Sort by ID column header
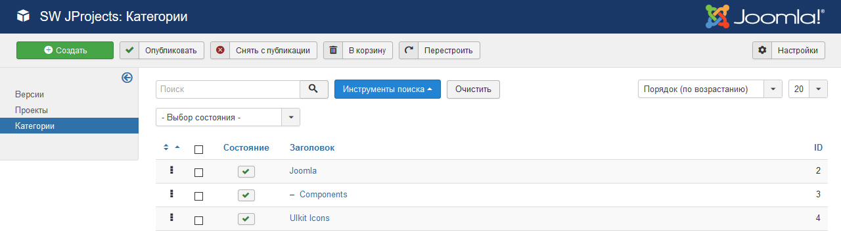The image size is (841, 244). point(819,148)
